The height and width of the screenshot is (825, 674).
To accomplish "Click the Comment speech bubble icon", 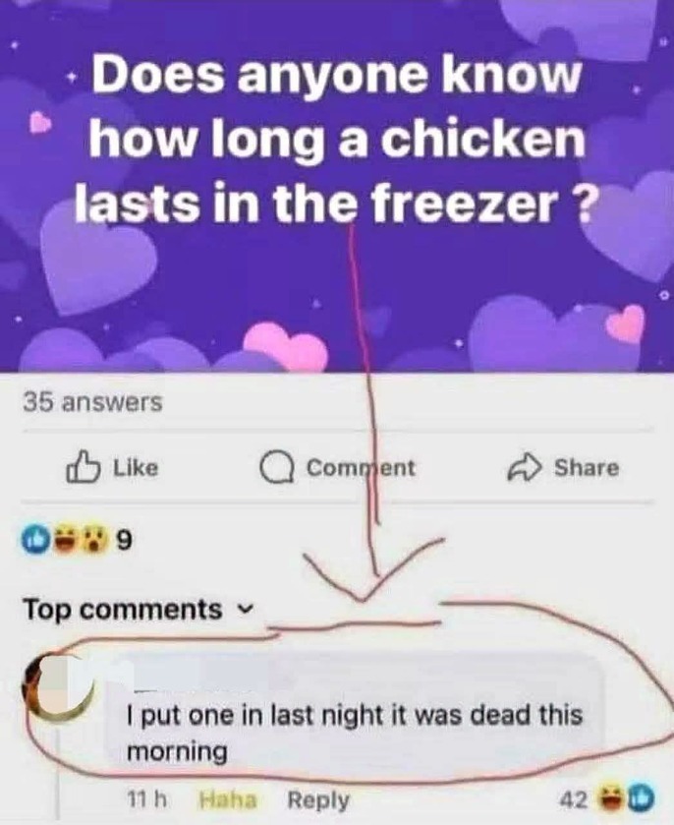I will point(276,468).
